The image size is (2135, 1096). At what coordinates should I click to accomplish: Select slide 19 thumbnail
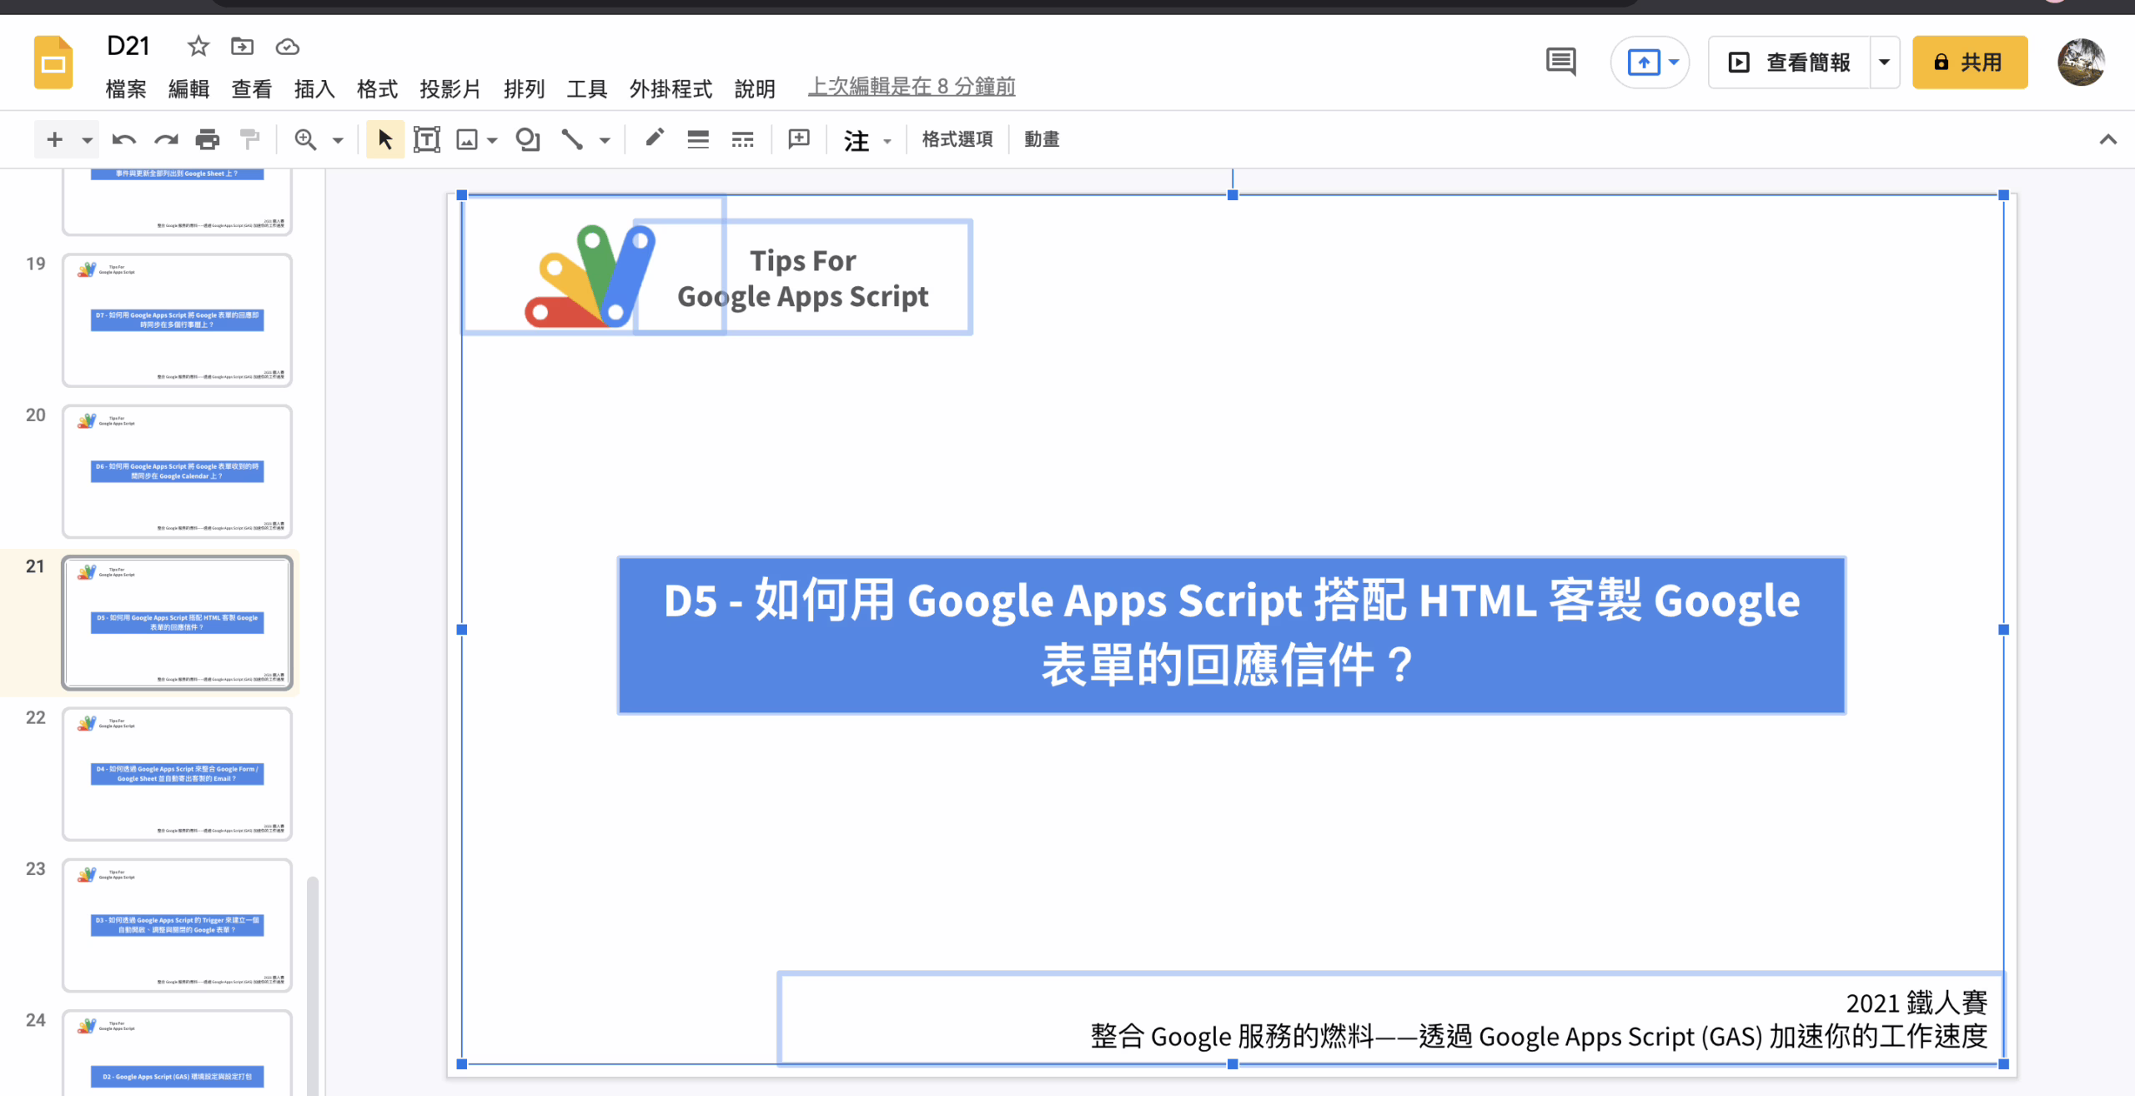tap(177, 320)
